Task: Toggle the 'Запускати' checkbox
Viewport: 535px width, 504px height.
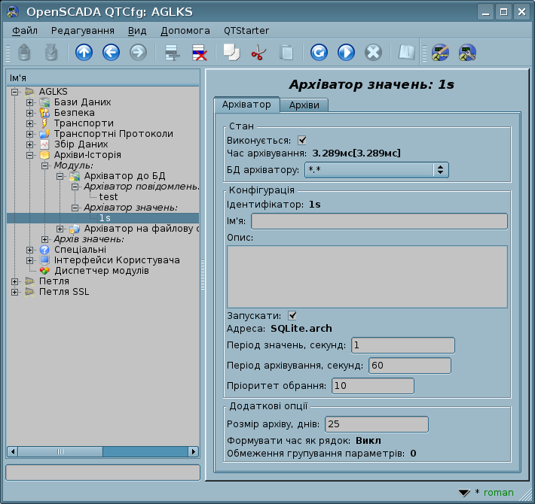Action: click(x=292, y=316)
